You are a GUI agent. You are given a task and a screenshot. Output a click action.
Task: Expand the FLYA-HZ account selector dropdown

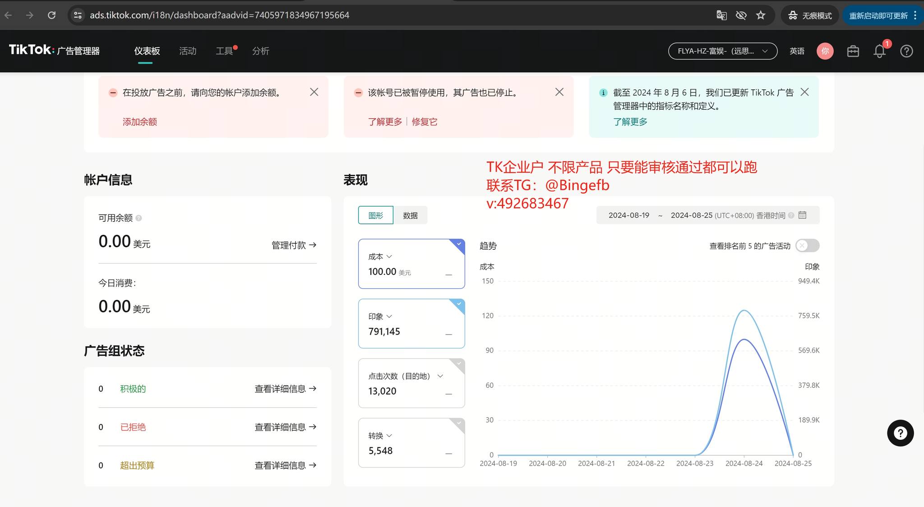click(722, 51)
